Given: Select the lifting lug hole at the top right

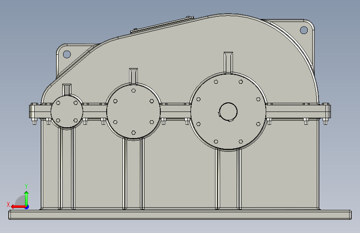Looking at the screenshot, I should (x=304, y=30).
